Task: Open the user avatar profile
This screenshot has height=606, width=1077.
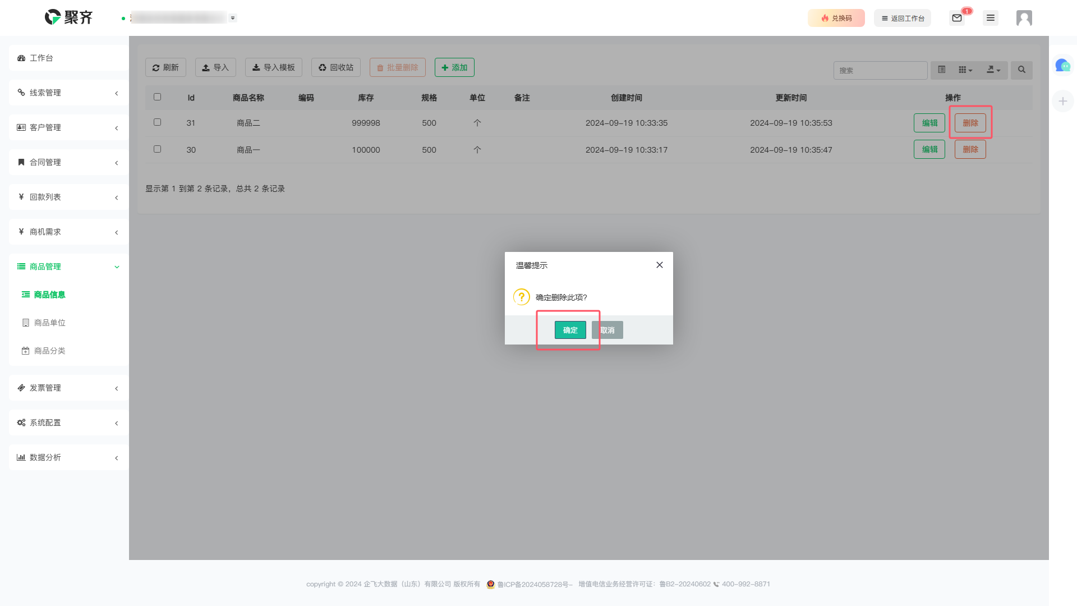Action: 1024,18
